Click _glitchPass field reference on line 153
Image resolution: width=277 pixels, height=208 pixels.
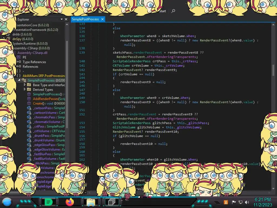pyautogui.click(x=197, y=123)
